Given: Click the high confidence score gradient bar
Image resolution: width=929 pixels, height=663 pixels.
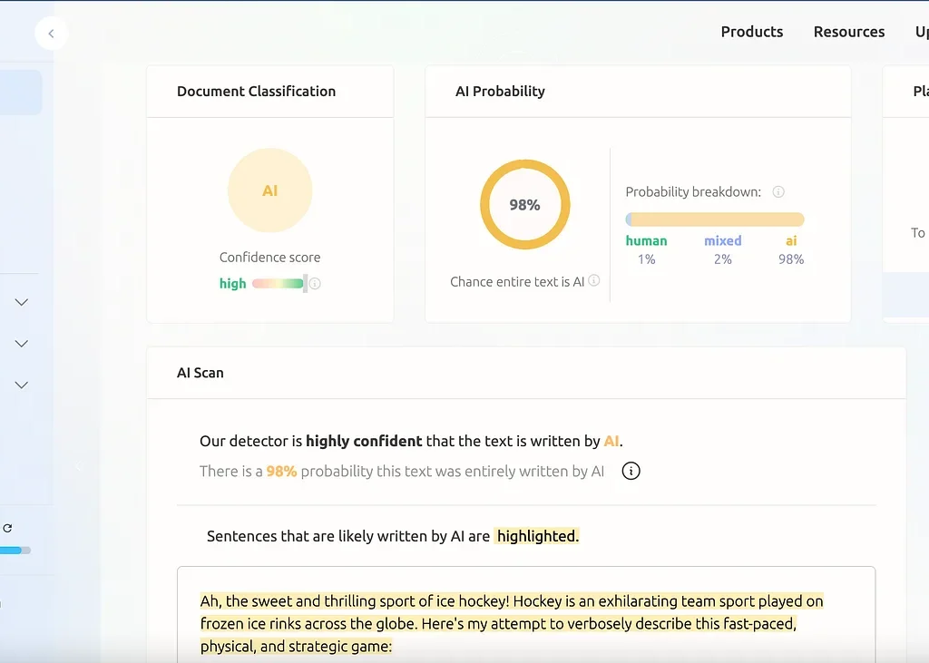Looking at the screenshot, I should tap(279, 283).
